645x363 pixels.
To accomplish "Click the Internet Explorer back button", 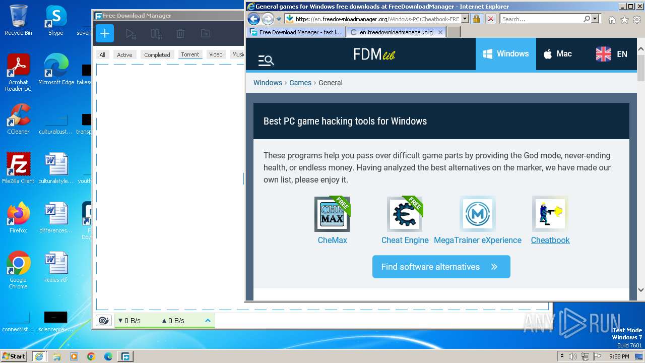I will 253,19.
